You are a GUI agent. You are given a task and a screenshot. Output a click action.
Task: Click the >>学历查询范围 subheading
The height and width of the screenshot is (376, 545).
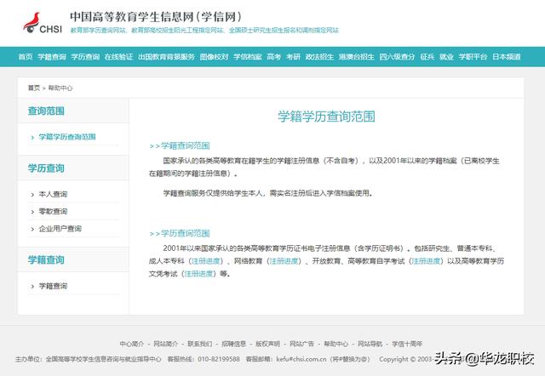tap(180, 233)
